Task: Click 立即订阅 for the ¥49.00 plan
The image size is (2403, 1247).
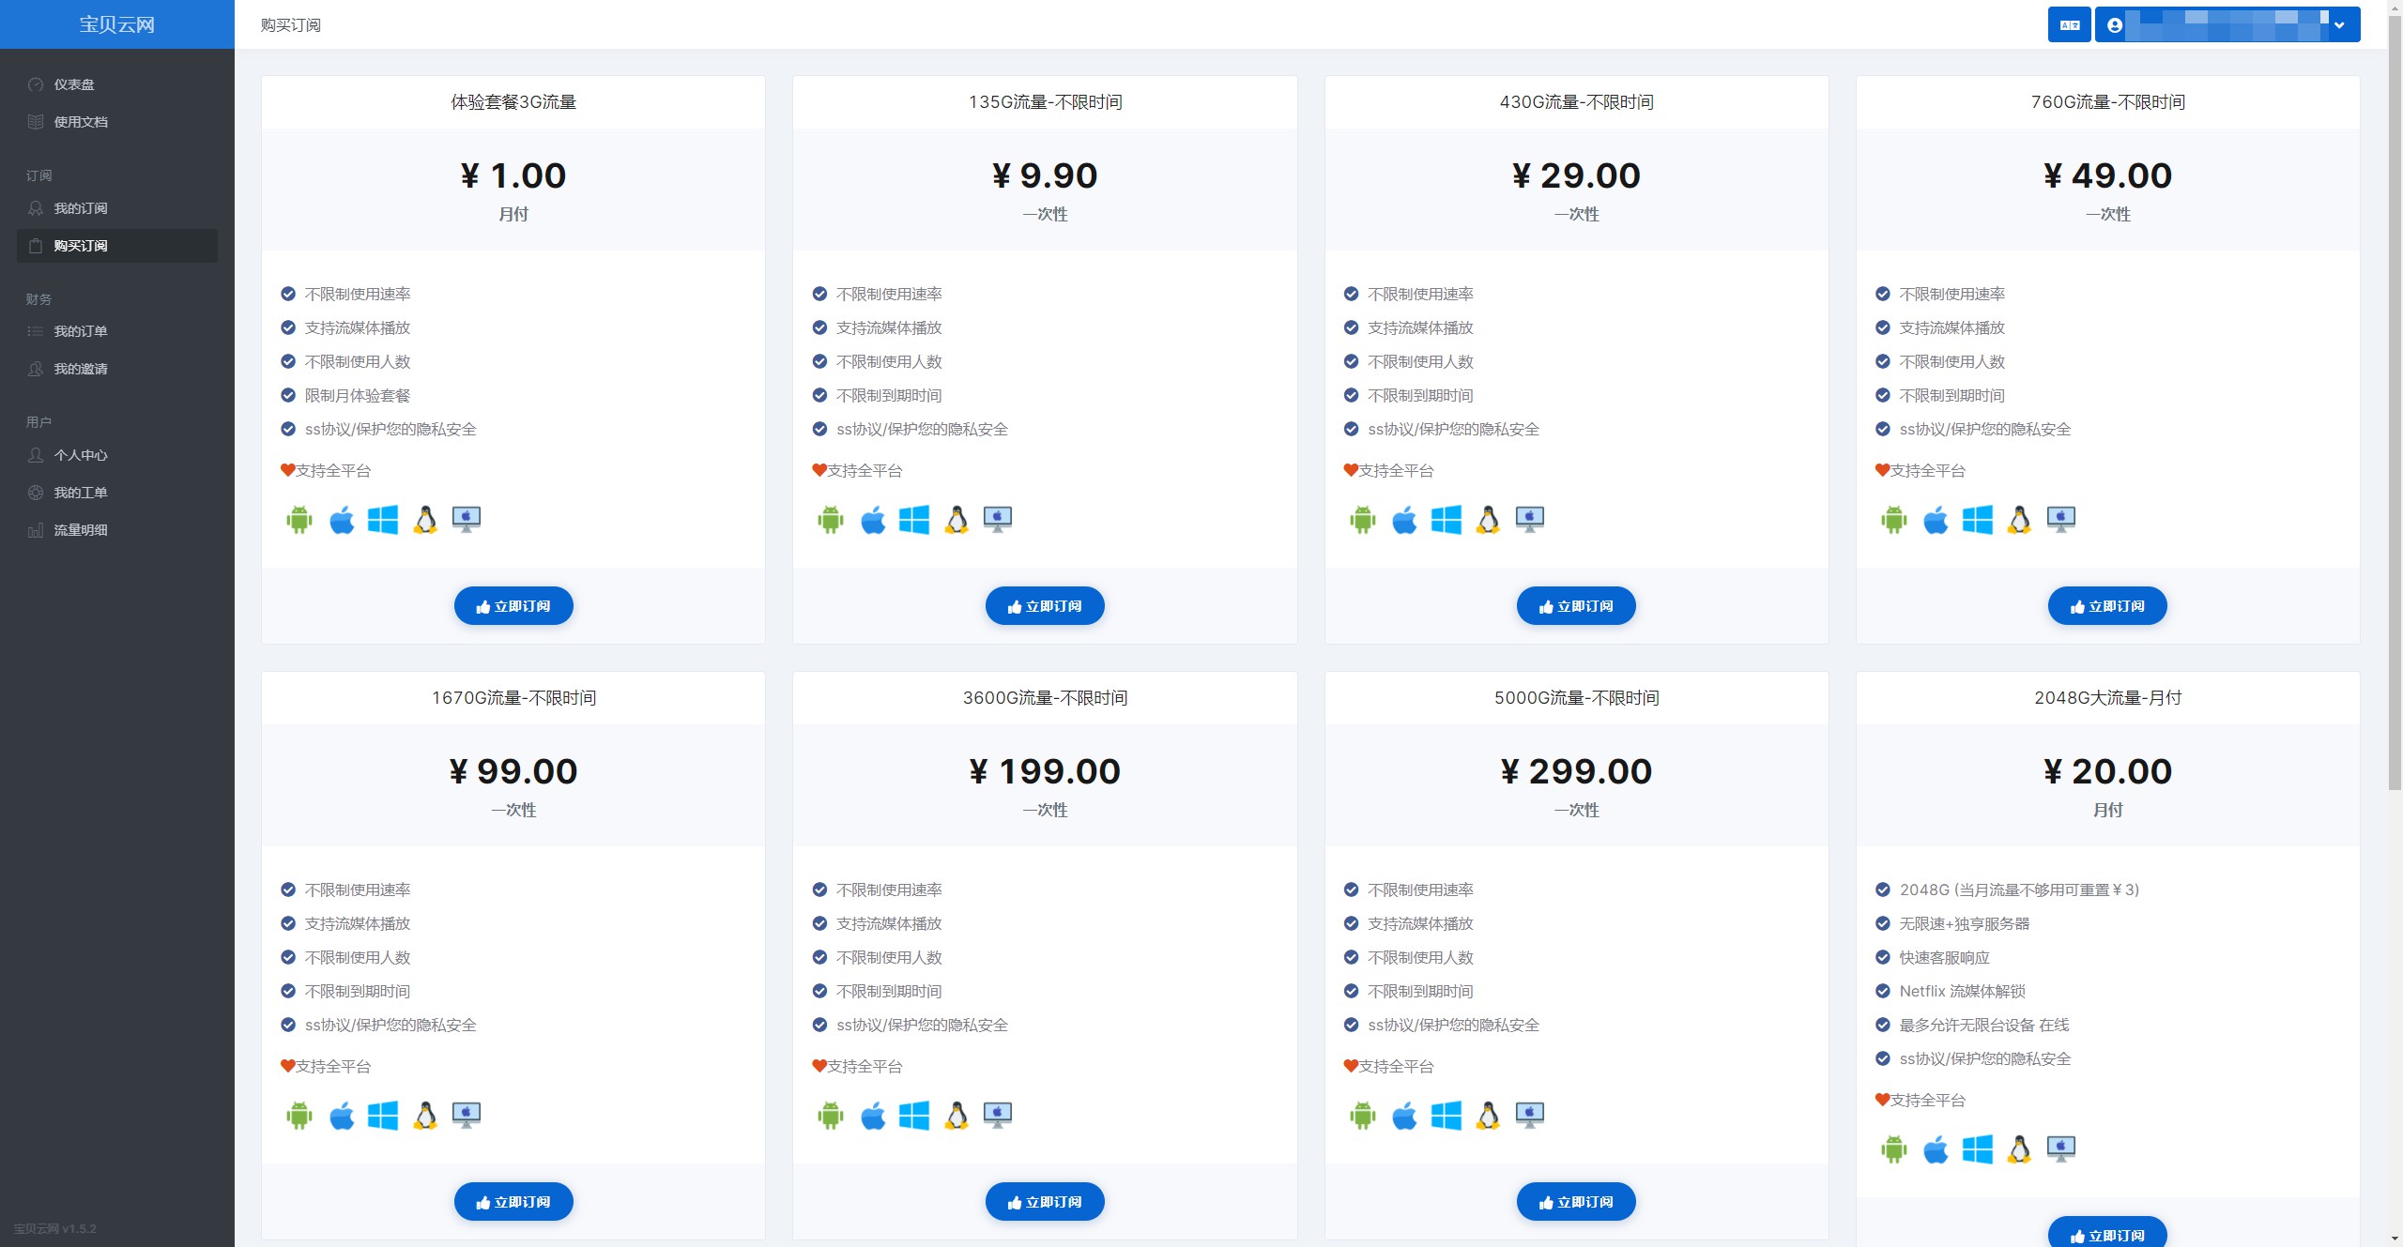Action: pos(2107,606)
